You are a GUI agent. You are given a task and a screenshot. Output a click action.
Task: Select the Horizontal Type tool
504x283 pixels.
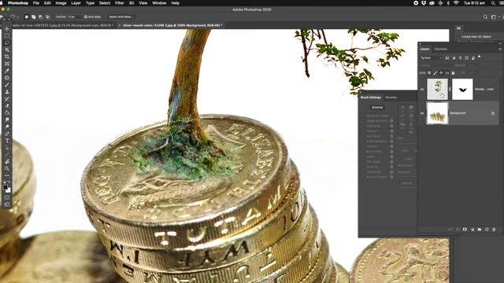tap(7, 141)
